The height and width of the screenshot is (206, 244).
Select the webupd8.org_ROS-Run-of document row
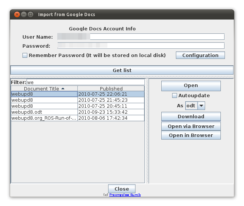78,118
